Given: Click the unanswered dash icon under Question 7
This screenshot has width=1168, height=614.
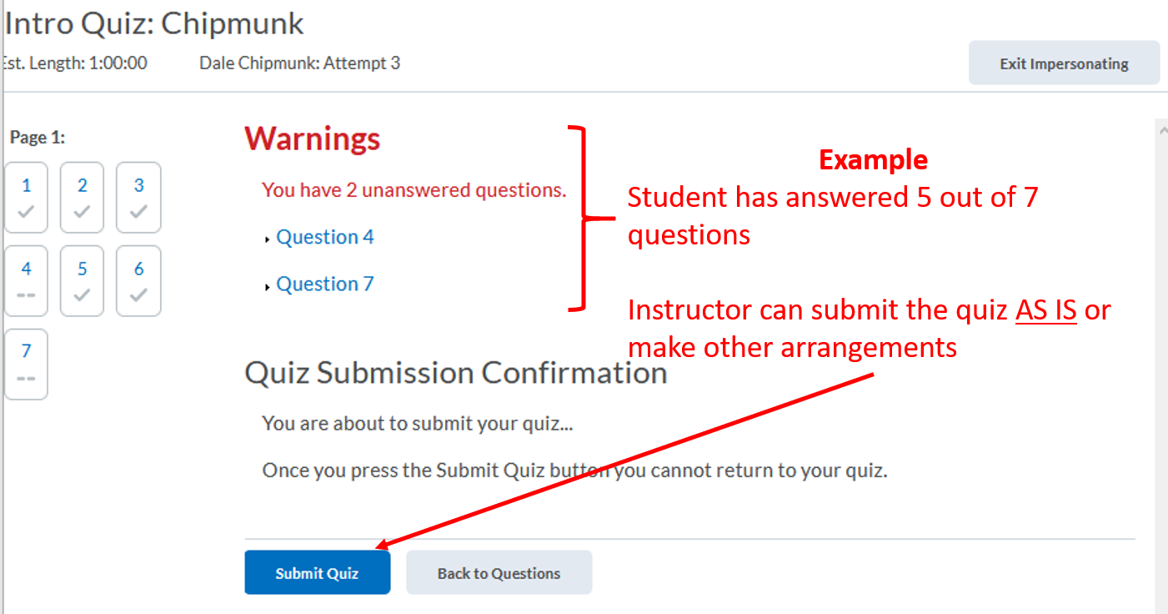Looking at the screenshot, I should tap(26, 380).
